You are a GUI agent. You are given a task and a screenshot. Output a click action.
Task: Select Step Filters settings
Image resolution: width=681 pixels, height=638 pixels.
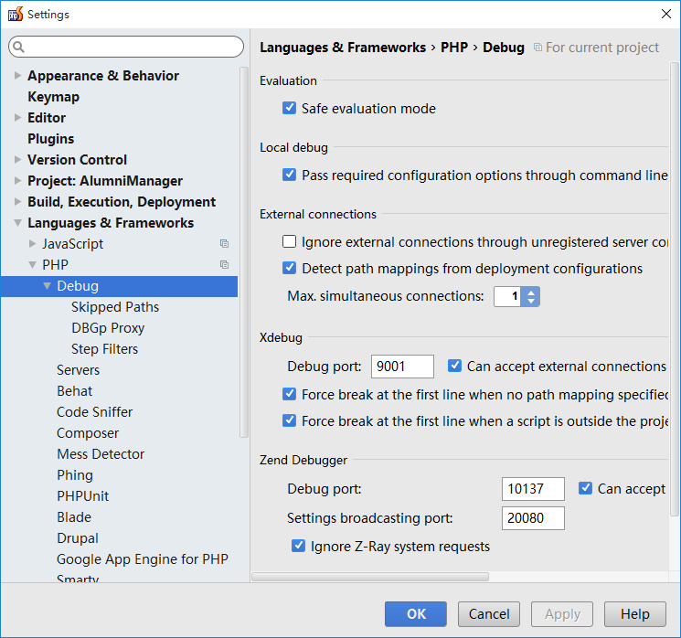pyautogui.click(x=105, y=349)
